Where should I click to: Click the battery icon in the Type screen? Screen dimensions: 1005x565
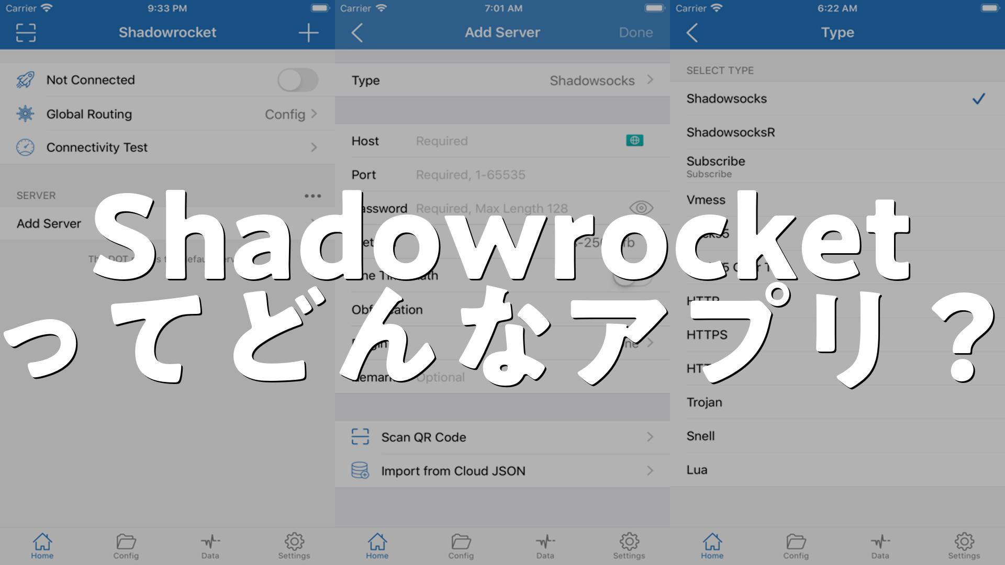click(x=990, y=8)
